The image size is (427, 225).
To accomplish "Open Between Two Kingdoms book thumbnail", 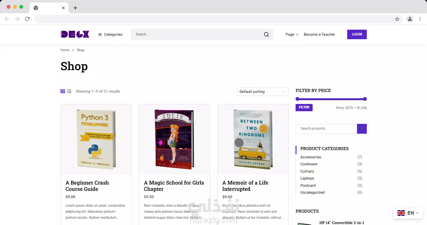I will [x=253, y=139].
